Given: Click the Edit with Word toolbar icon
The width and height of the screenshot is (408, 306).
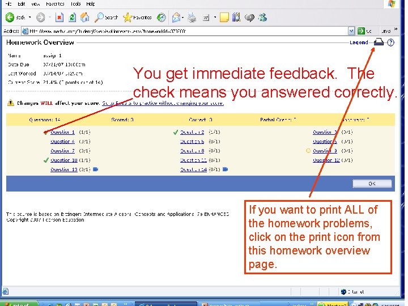Looking at the screenshot, I should (x=206, y=18).
